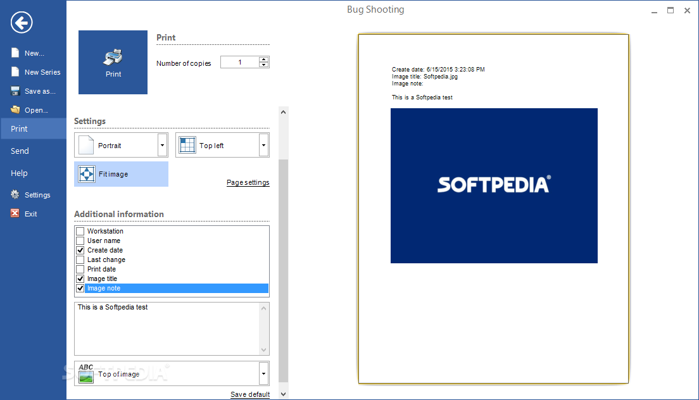Toggle the Fit image button
699x400 pixels.
click(x=122, y=173)
